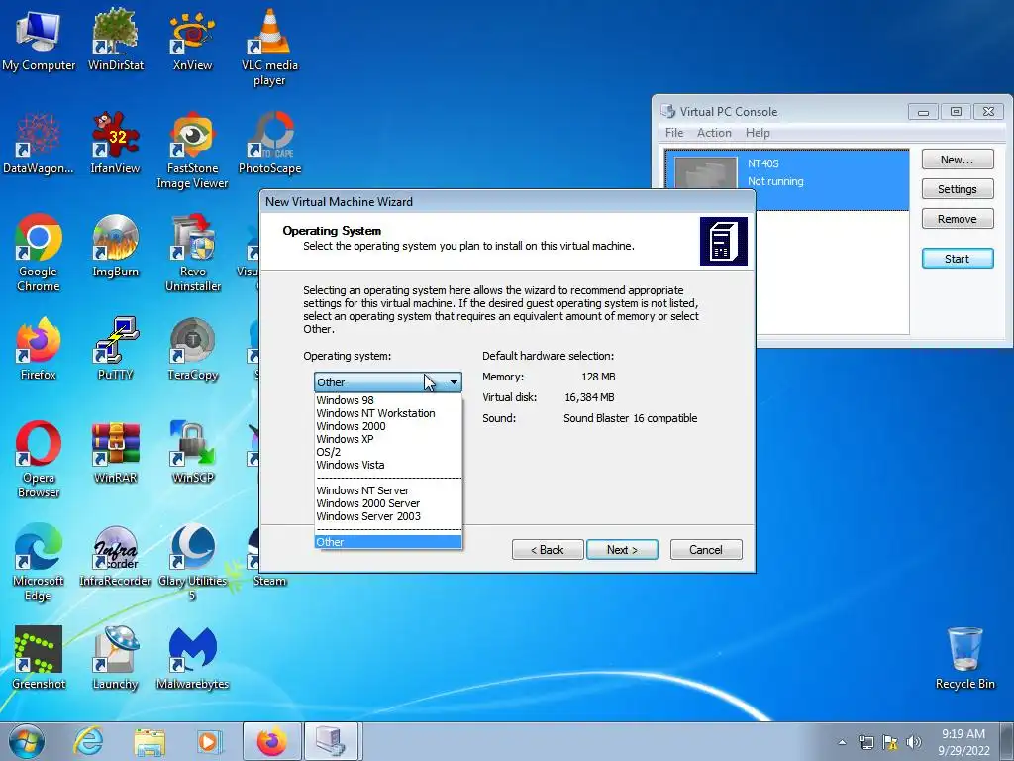Launch WinRAR desktop shortcut
The width and height of the screenshot is (1014, 761).
click(115, 453)
